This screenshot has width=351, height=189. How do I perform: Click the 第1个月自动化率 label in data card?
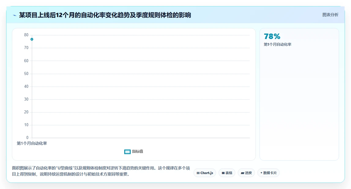pos(277,44)
